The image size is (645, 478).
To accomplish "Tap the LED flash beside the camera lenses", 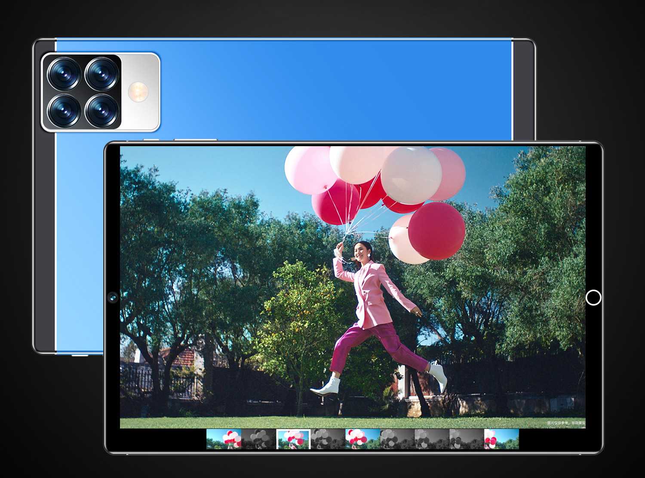I will [138, 91].
